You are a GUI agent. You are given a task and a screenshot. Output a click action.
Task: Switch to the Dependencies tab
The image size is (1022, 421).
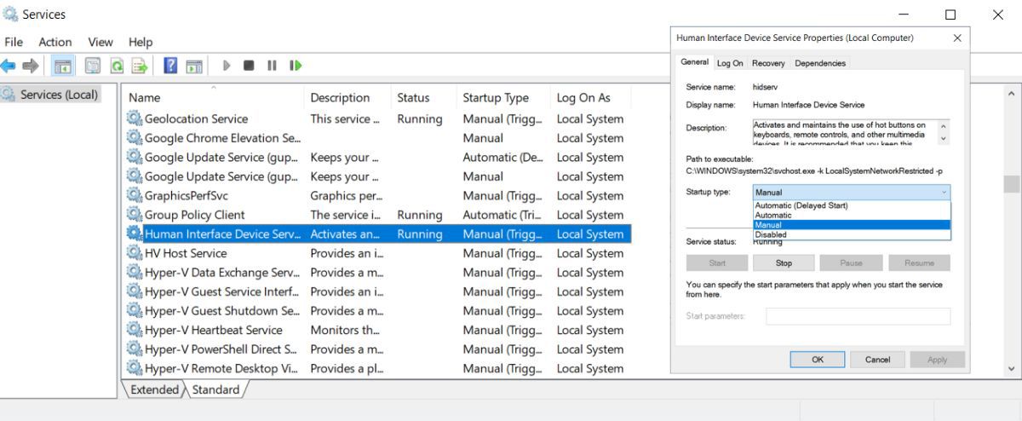820,63
